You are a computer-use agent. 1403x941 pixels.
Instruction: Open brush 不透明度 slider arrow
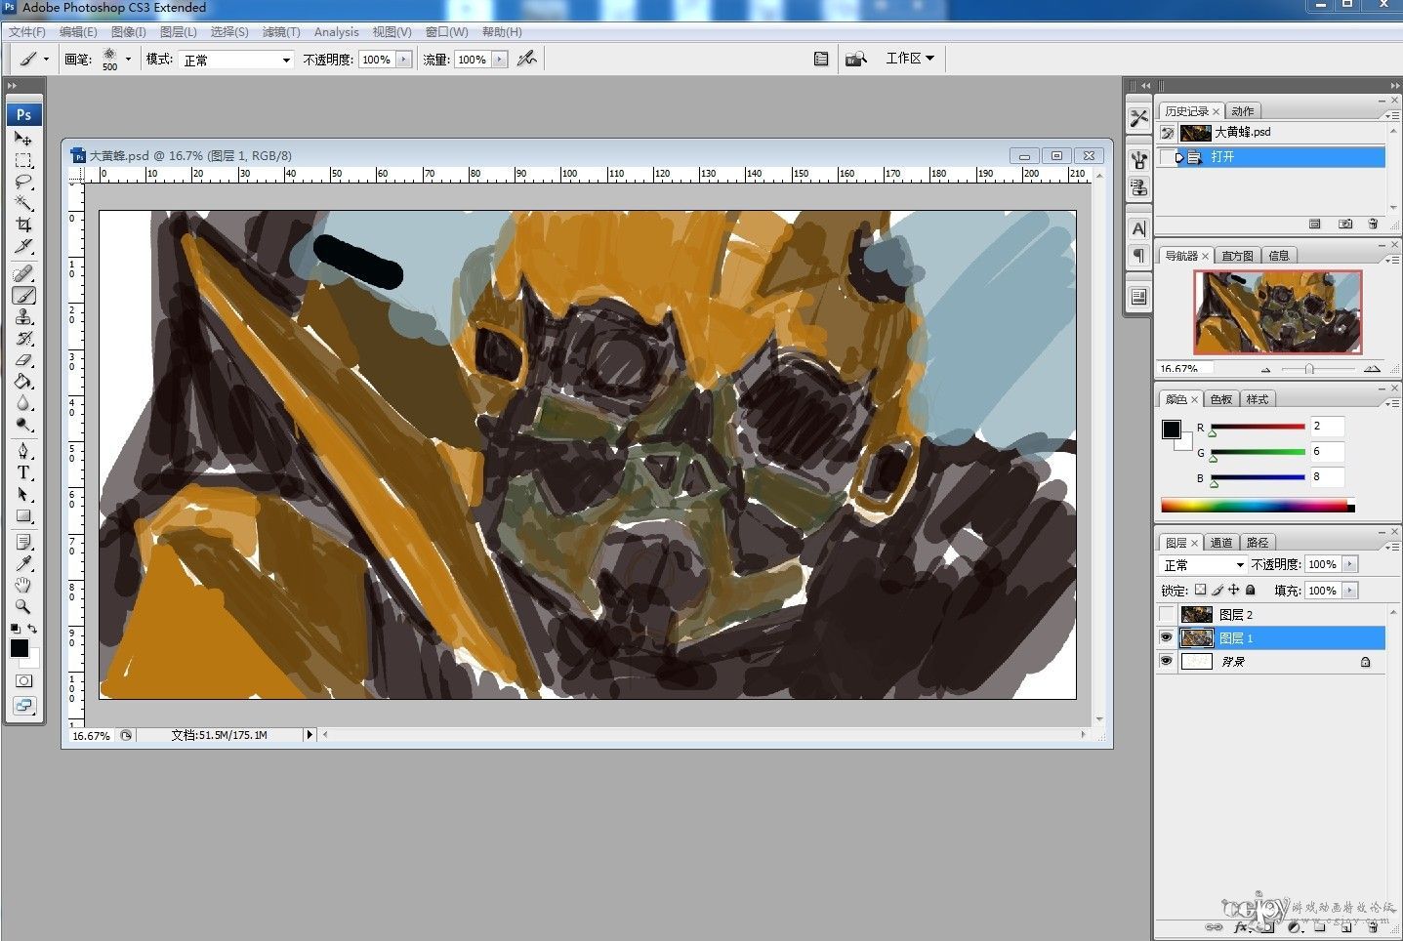click(403, 60)
